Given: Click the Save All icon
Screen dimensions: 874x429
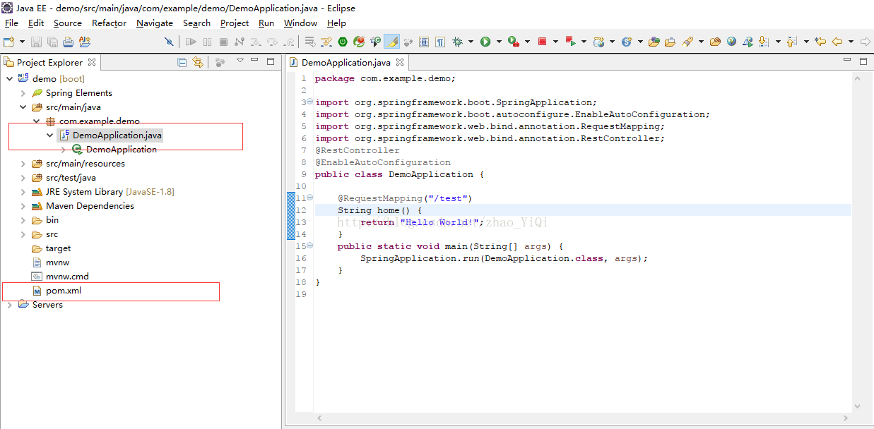Looking at the screenshot, I should (52, 42).
